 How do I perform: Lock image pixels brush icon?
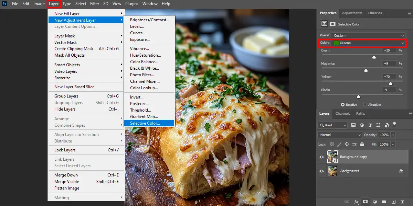[x=339, y=145]
